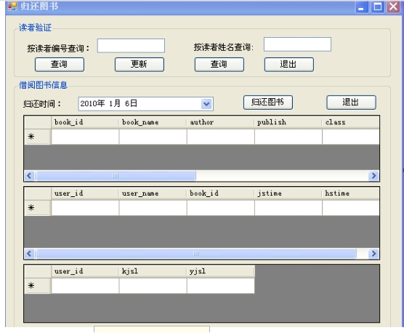
Task: Select the author column header
Action: tap(221, 122)
